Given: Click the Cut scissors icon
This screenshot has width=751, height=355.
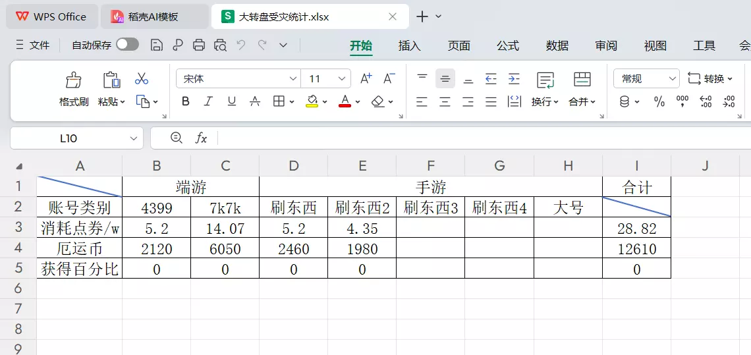Looking at the screenshot, I should (142, 78).
